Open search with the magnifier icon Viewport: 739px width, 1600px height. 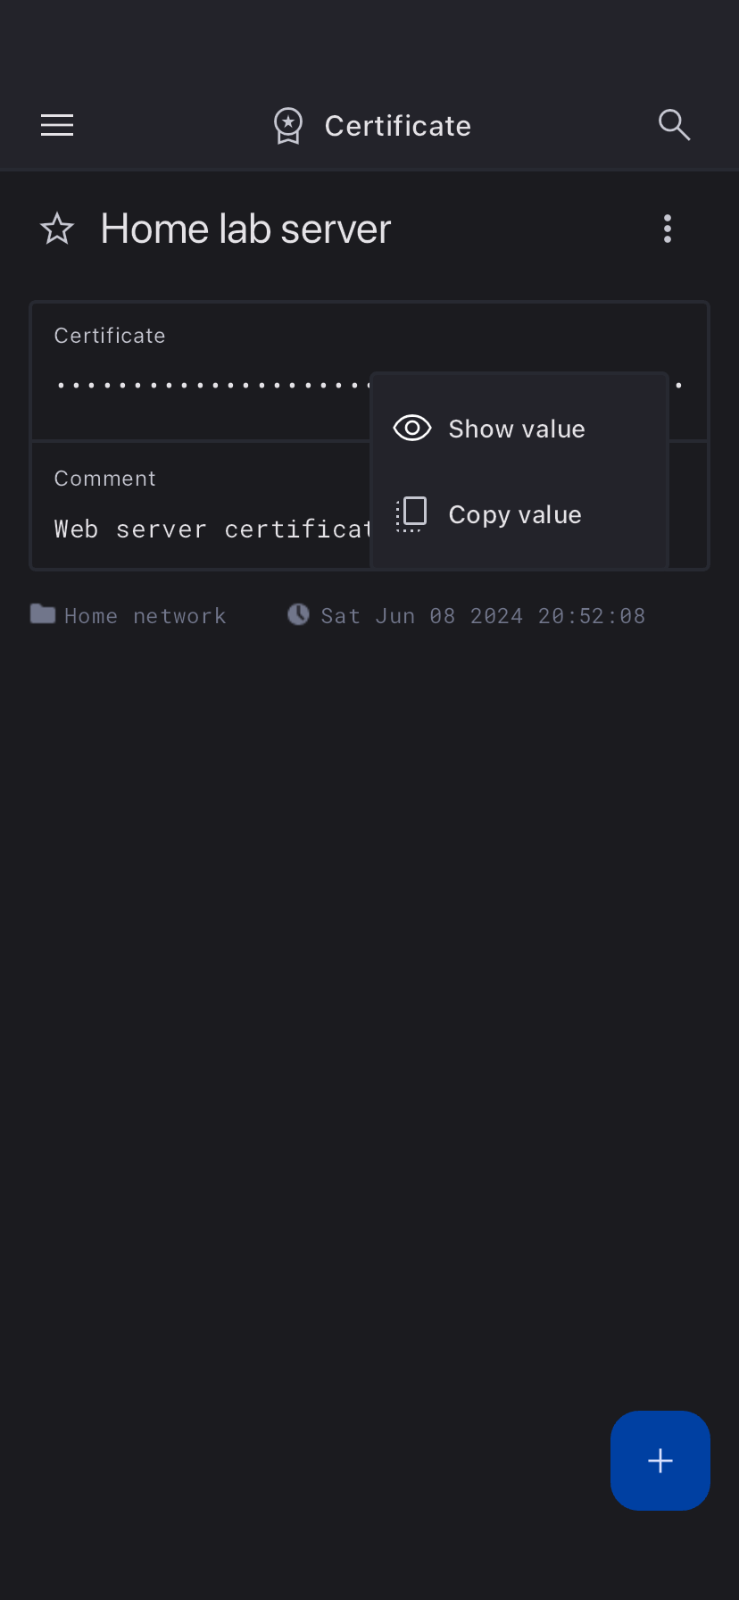674,126
